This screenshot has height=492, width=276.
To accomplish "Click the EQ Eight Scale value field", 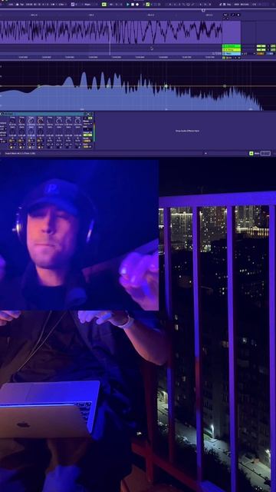I will (x=87, y=141).
